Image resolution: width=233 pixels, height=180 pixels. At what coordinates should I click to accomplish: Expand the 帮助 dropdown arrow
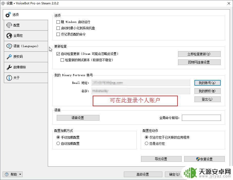click(20, 174)
